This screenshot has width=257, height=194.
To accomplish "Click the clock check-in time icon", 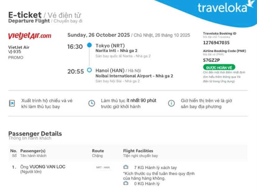I will point(92,103).
